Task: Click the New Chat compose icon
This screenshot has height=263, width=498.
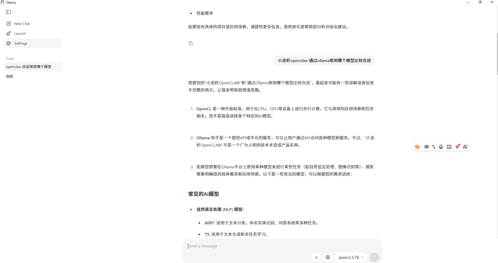Action: pyautogui.click(x=9, y=24)
